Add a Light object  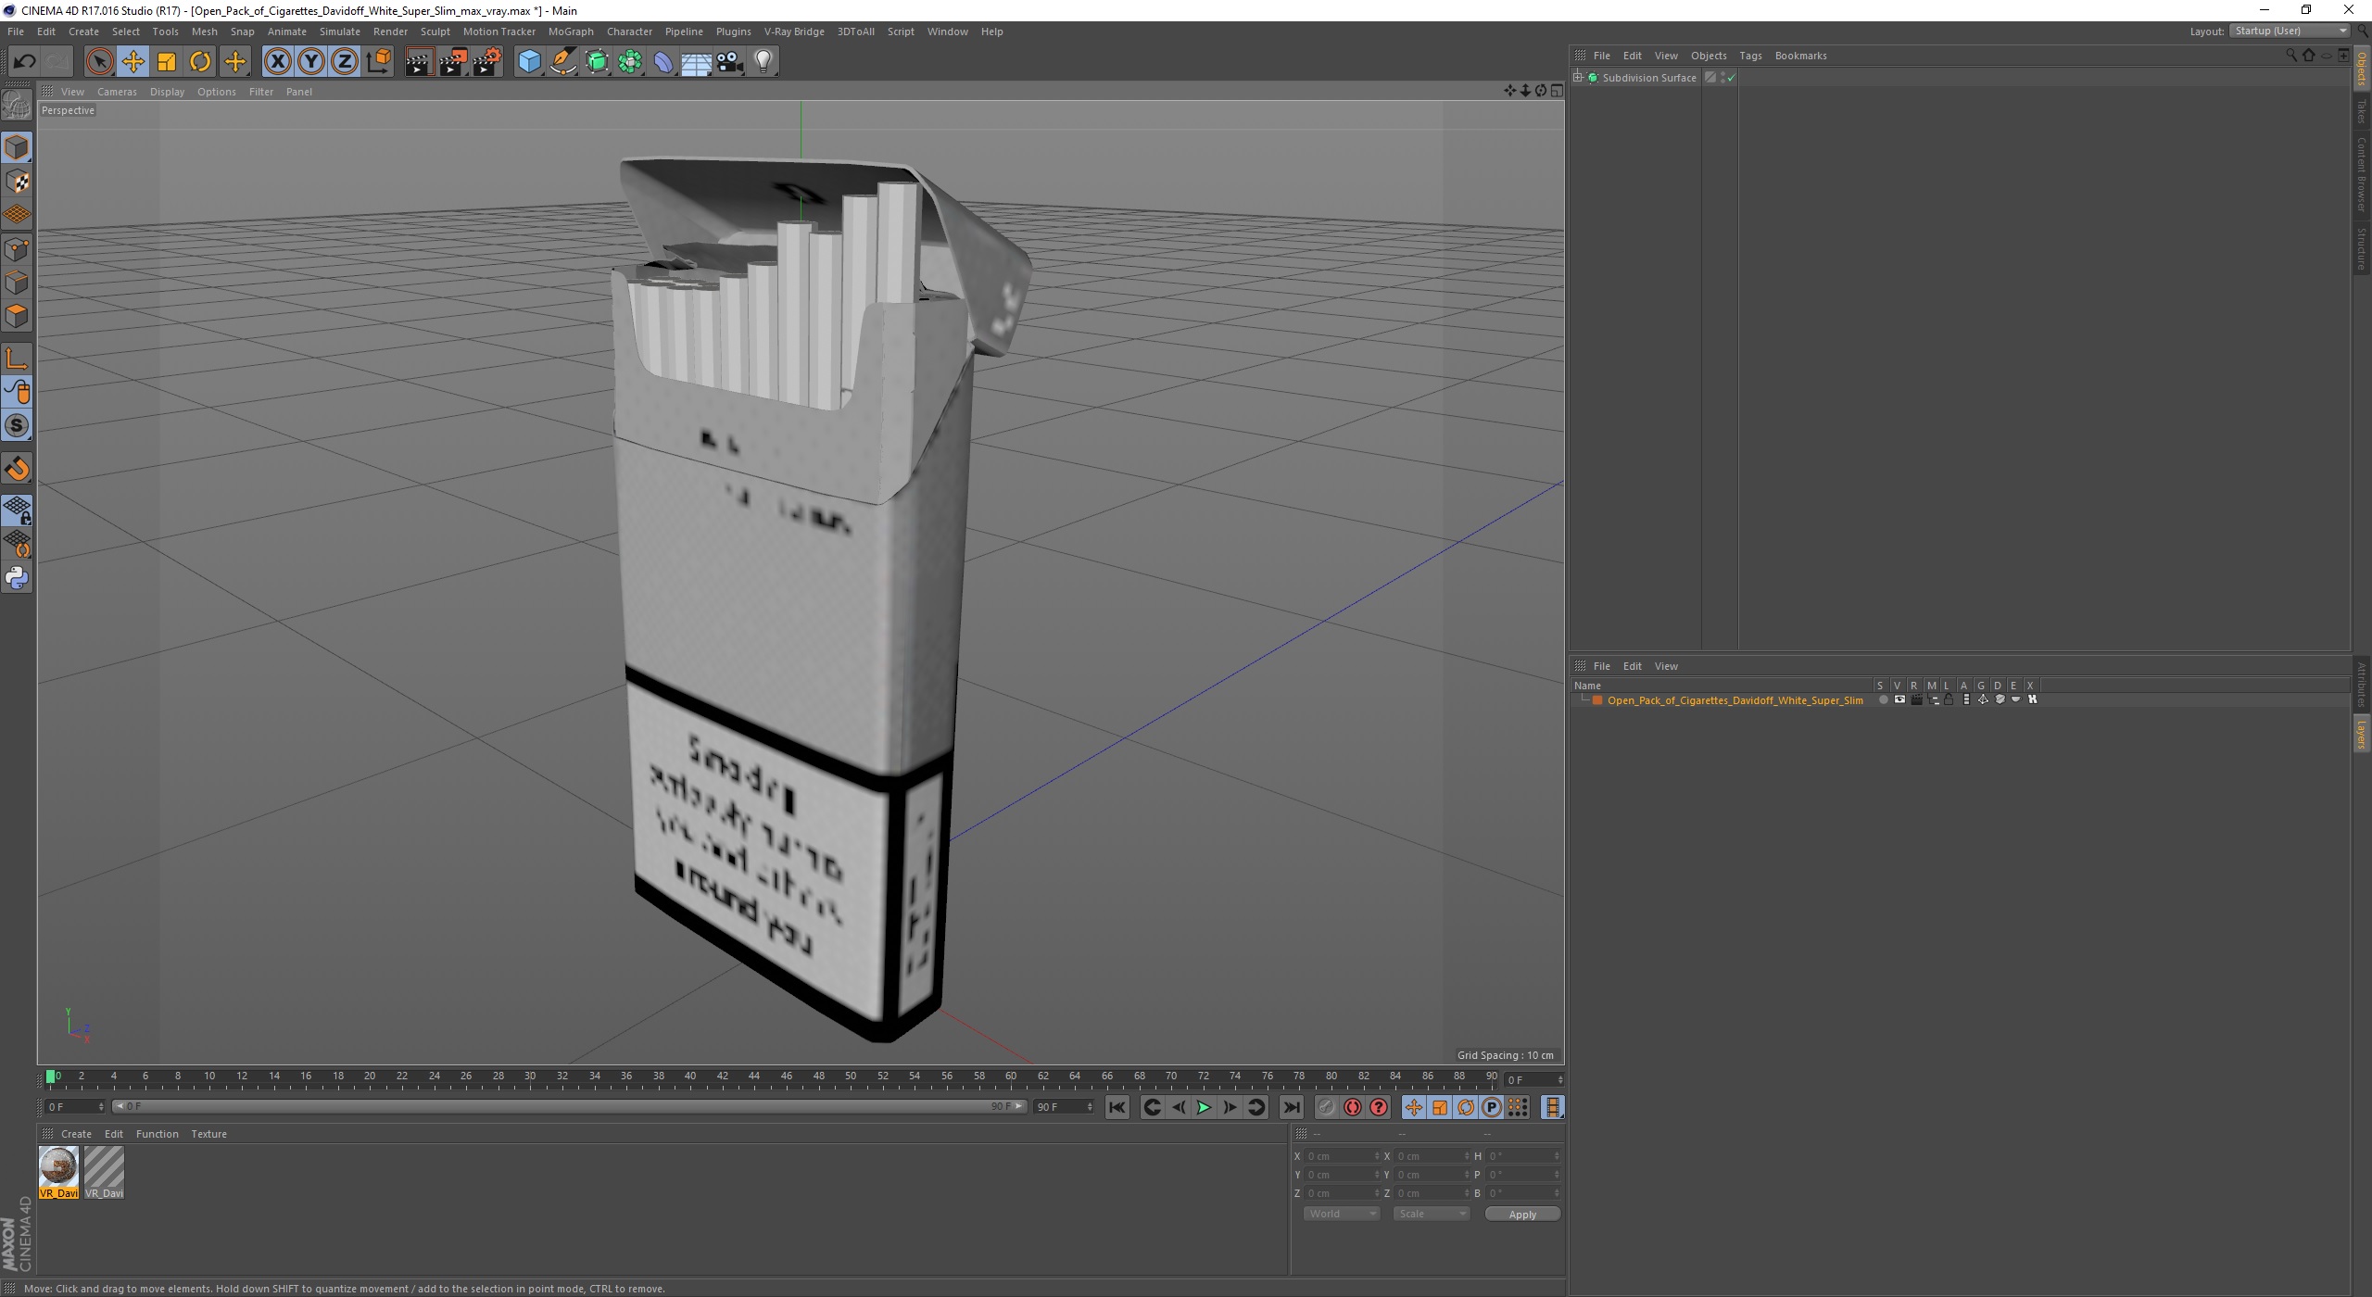point(763,62)
